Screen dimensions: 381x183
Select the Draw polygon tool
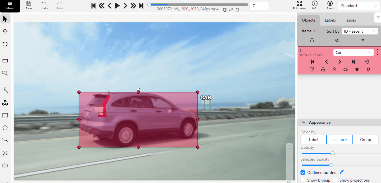pyautogui.click(x=5, y=128)
